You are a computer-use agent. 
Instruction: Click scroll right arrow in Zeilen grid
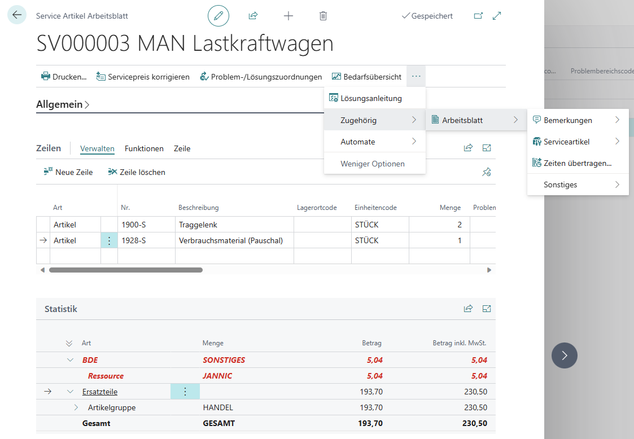click(x=489, y=270)
